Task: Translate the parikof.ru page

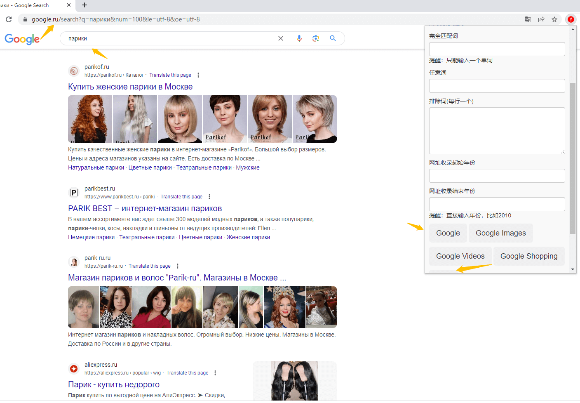Action: pyautogui.click(x=170, y=75)
